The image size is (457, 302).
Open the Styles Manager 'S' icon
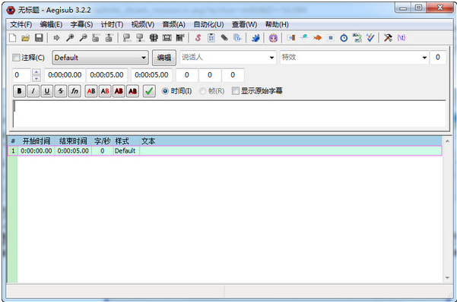click(x=198, y=37)
